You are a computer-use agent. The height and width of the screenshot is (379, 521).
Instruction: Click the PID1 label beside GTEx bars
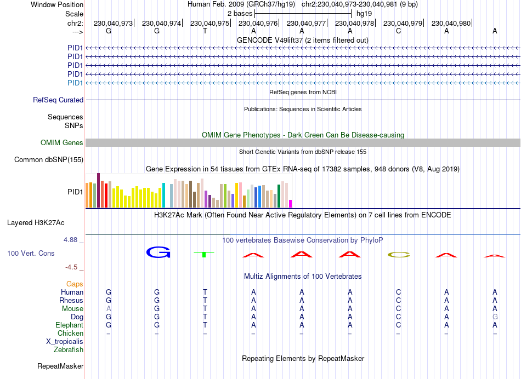[x=75, y=192]
